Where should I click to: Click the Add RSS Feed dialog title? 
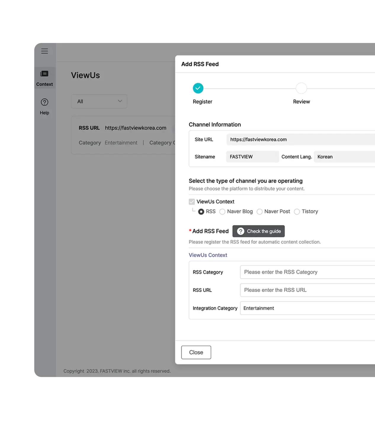(x=200, y=64)
